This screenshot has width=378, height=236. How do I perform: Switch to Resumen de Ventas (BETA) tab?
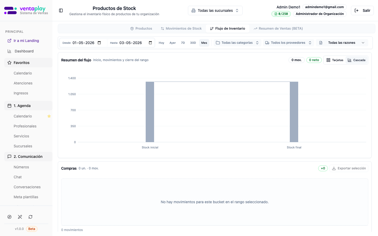pyautogui.click(x=278, y=29)
